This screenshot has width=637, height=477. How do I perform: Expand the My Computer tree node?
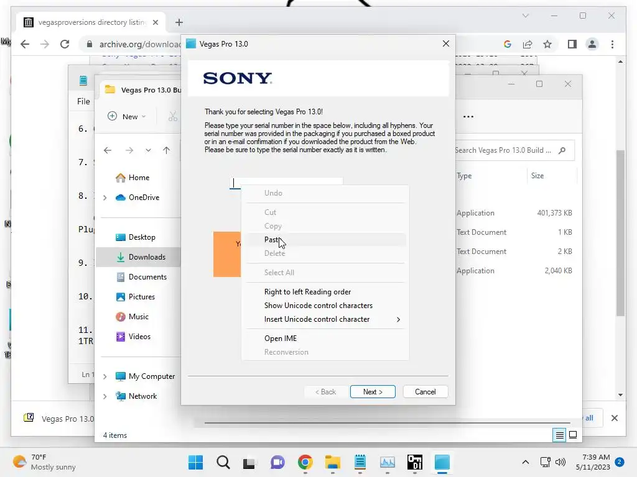pos(105,376)
